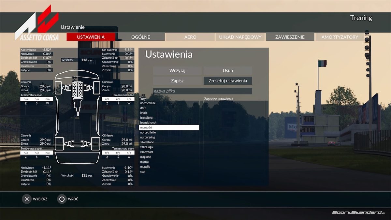Click the circle WRÓĆ button icon
This screenshot has width=391, height=220.
(x=62, y=199)
